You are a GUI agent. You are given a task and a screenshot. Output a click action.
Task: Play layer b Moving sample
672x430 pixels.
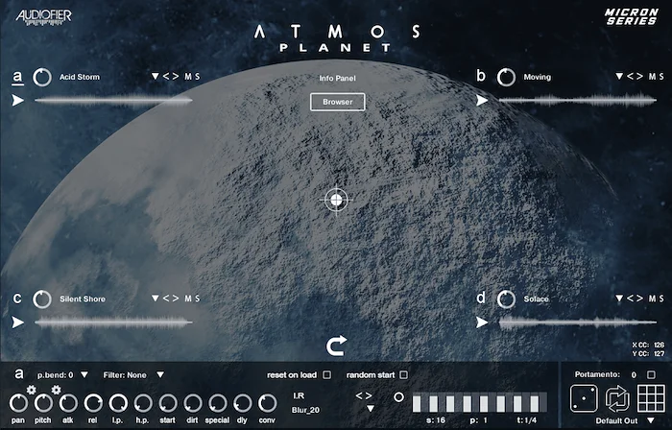(x=482, y=100)
